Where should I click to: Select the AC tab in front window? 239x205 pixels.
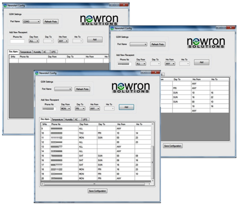point(77,119)
